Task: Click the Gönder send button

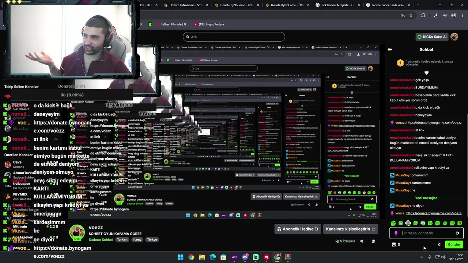Action: 454,244
